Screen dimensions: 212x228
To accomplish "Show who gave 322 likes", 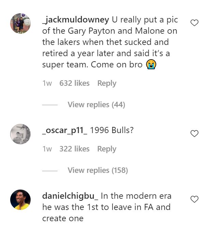I will (74, 149).
